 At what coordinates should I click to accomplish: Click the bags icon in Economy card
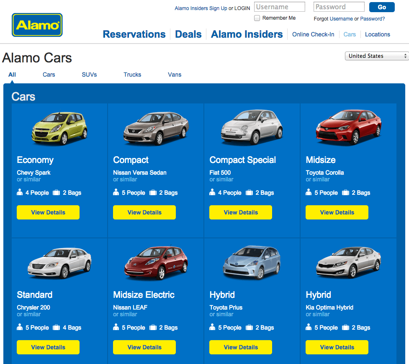click(x=56, y=193)
